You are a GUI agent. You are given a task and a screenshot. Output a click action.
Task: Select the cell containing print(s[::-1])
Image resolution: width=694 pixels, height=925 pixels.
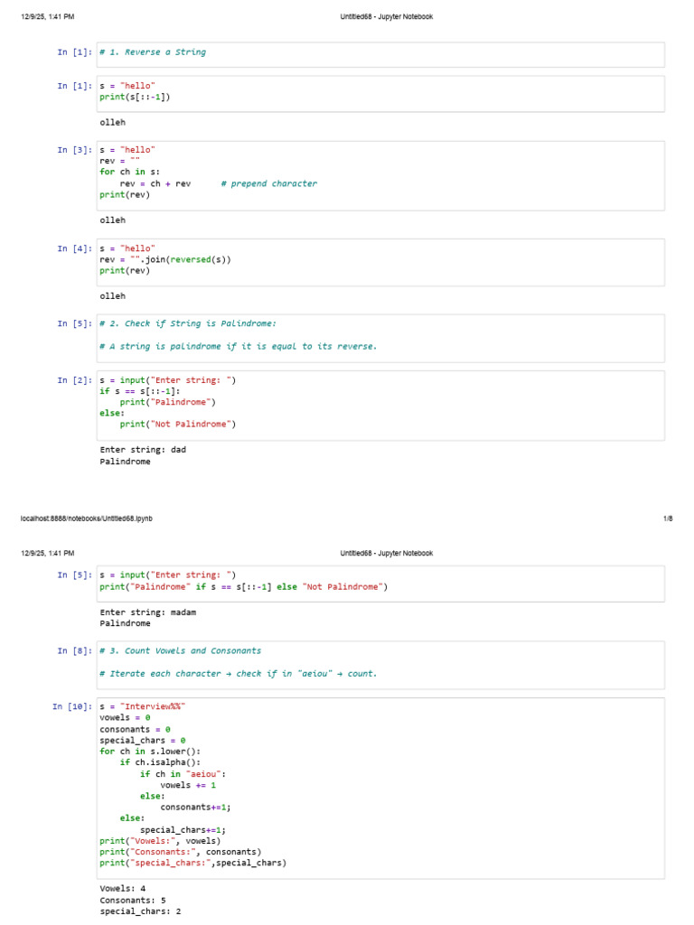tap(380, 94)
